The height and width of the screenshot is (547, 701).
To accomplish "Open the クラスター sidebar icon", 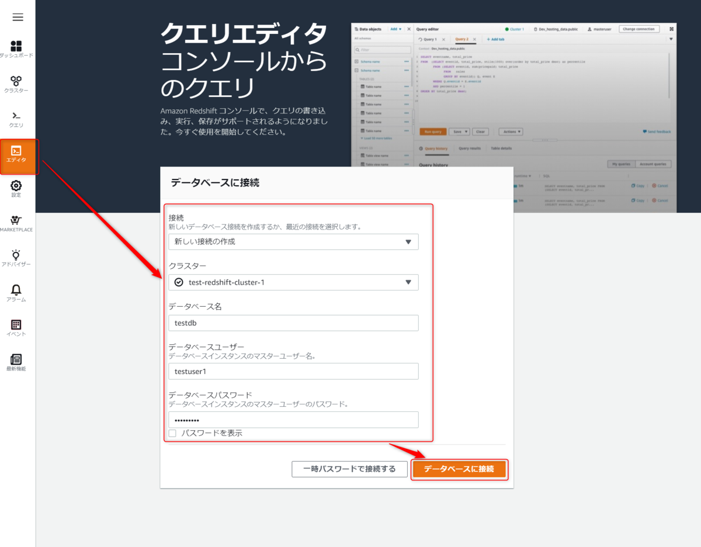I will pos(16,81).
